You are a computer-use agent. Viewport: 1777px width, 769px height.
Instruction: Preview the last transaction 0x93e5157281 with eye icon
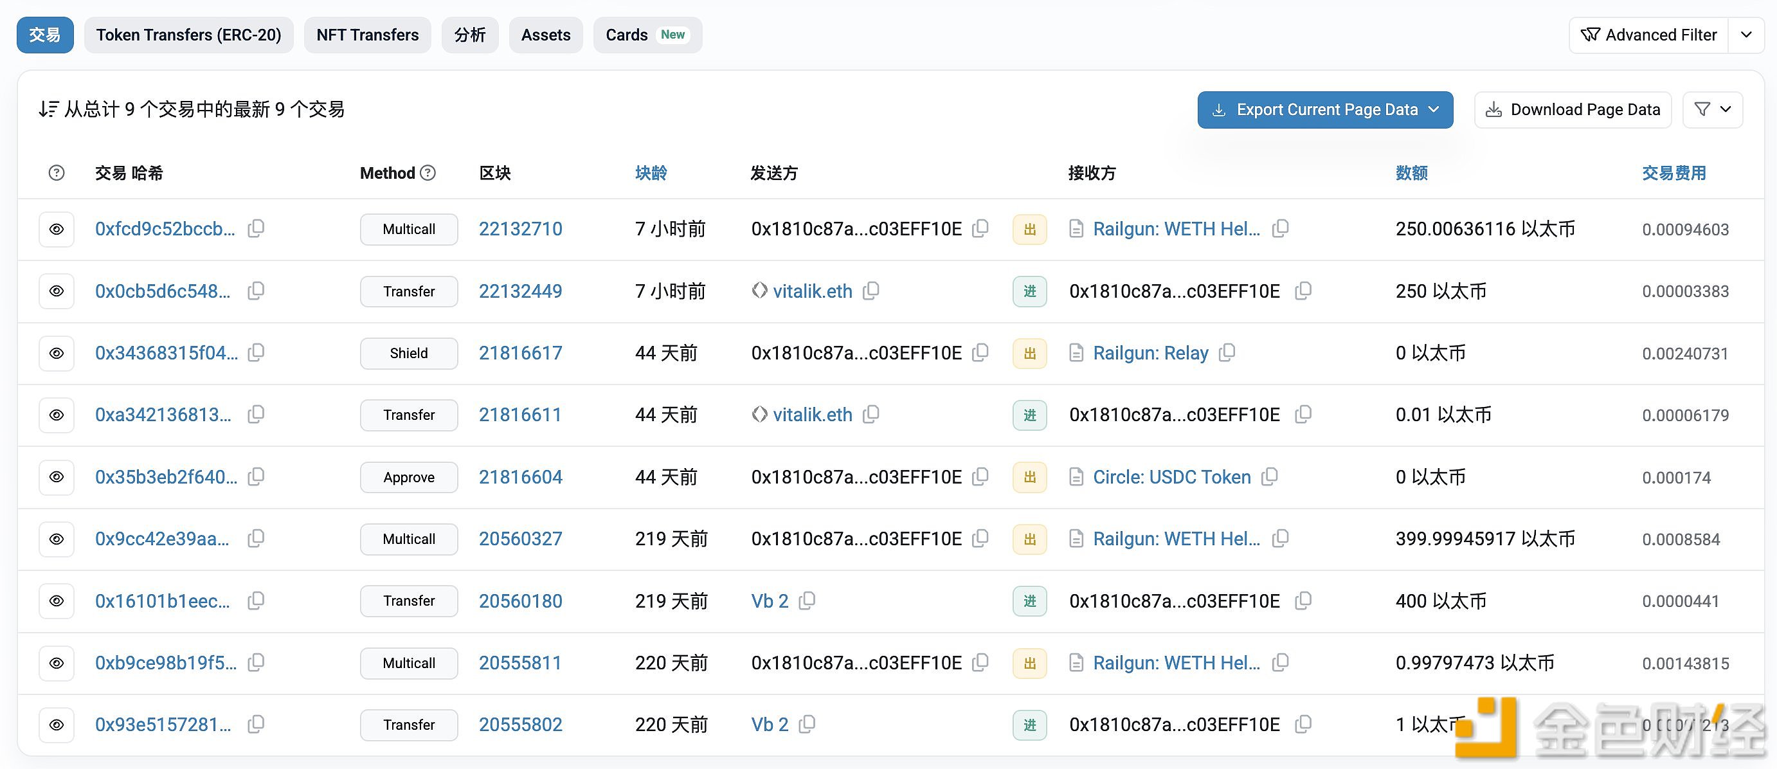tap(56, 724)
